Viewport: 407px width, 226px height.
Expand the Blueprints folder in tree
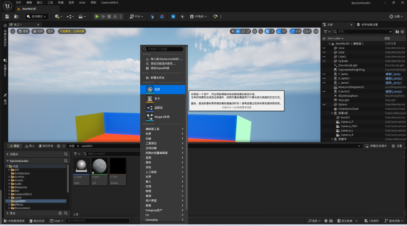click(9, 187)
